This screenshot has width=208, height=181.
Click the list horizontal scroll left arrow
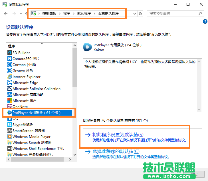9,159
